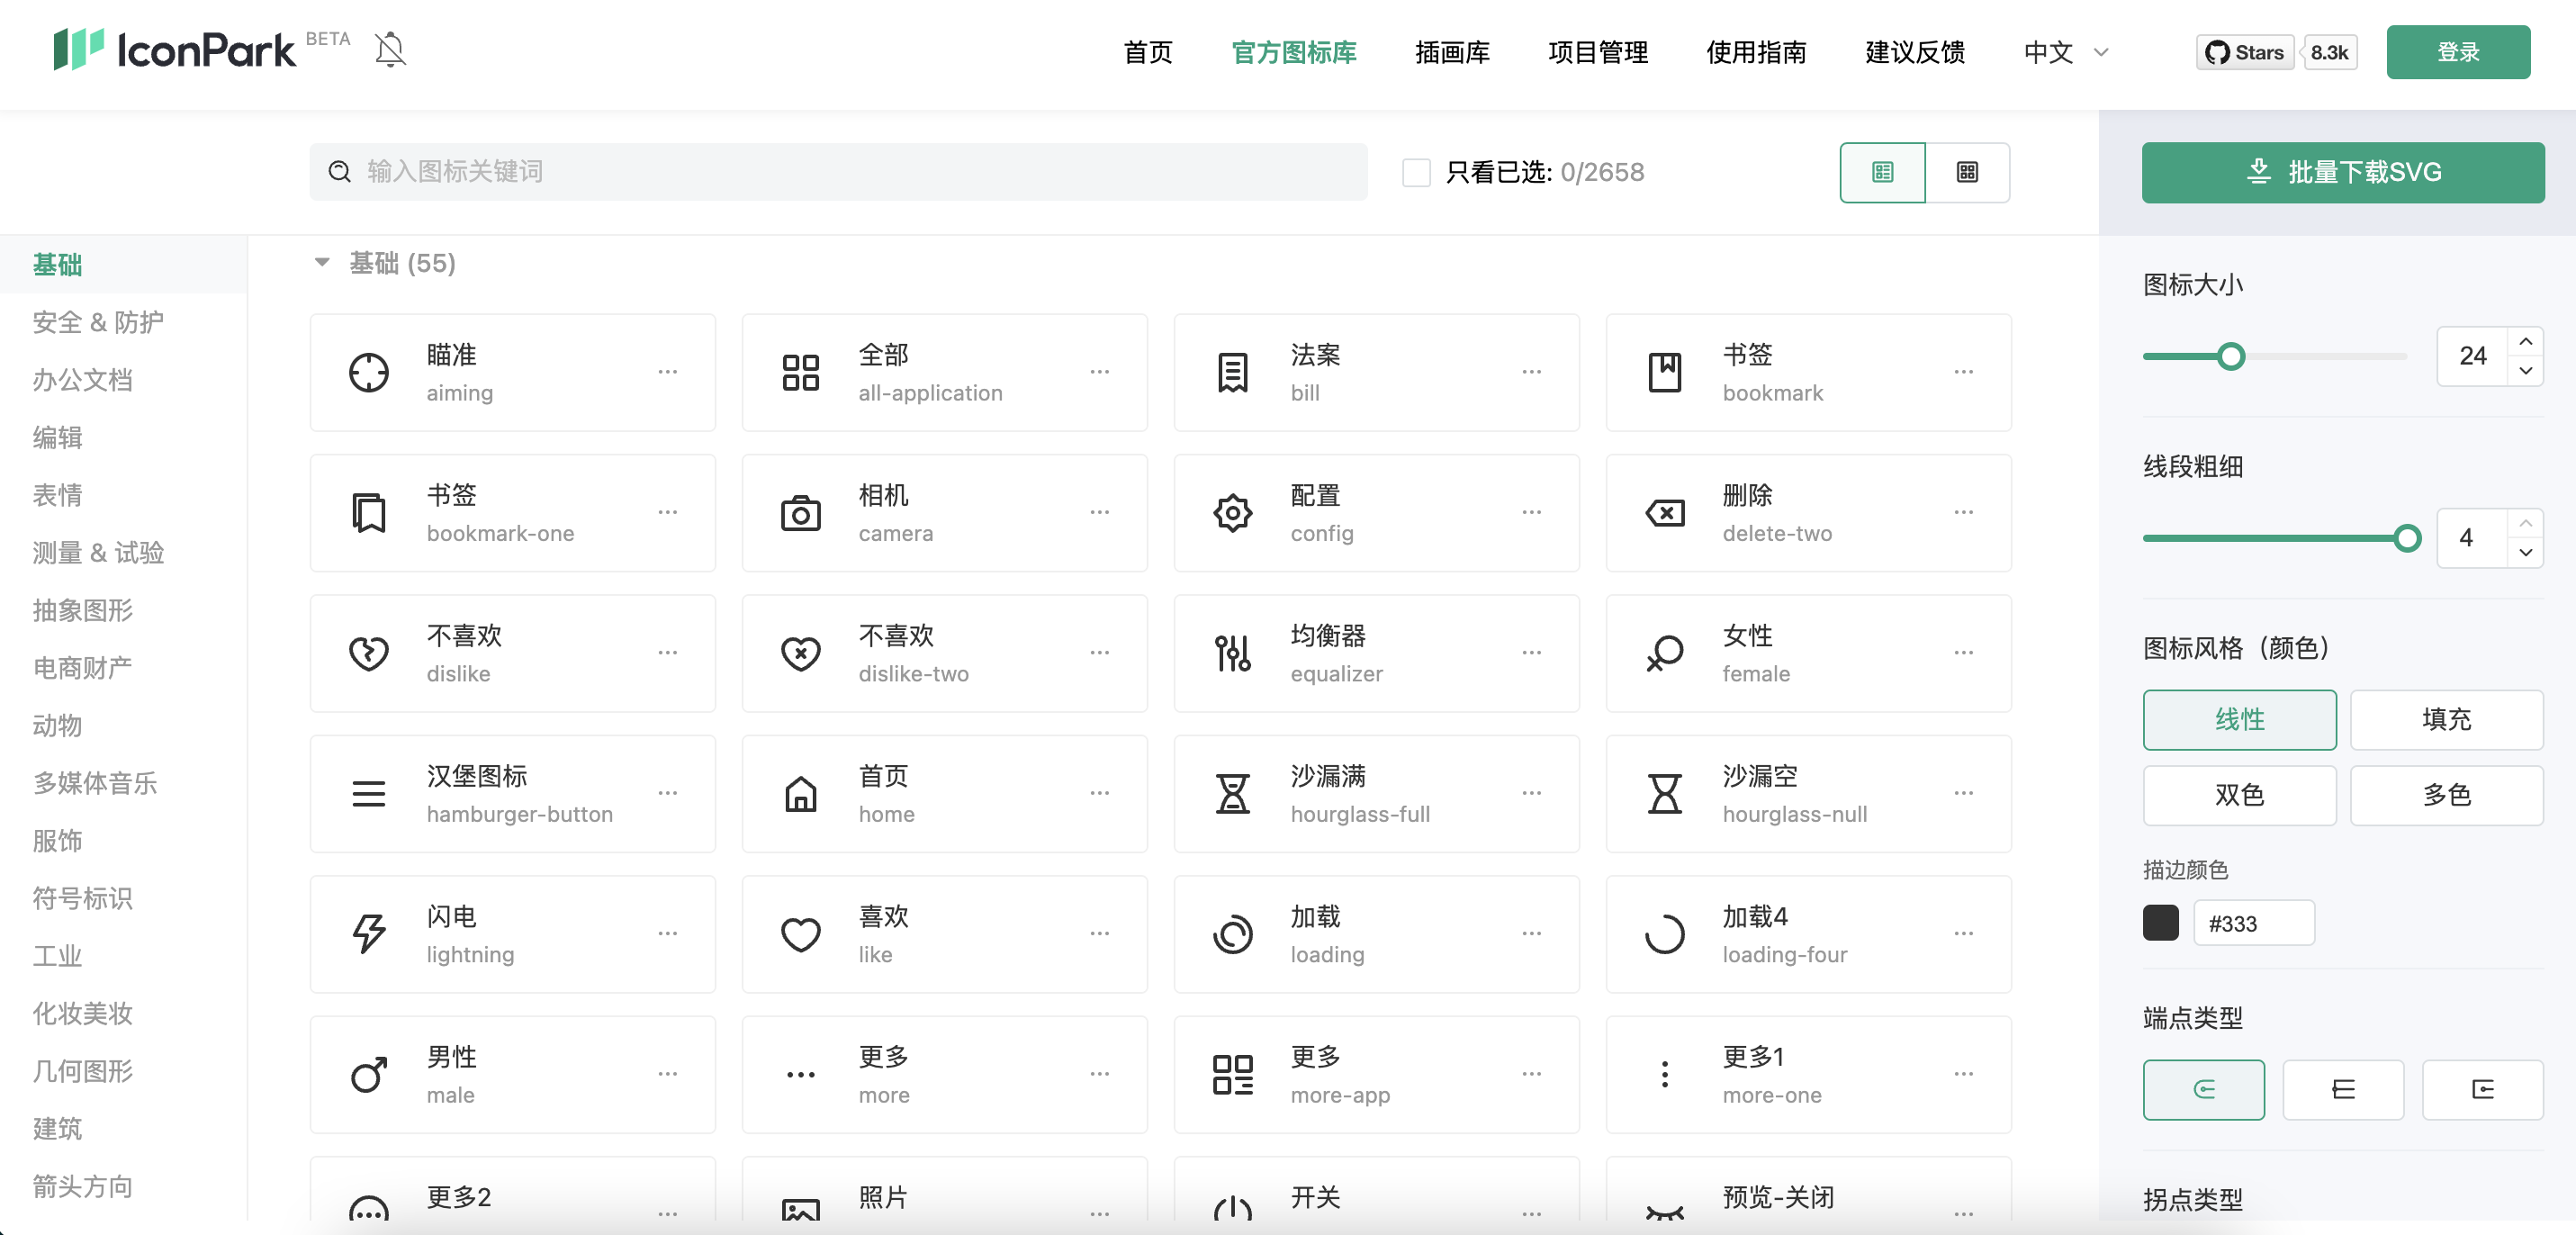
Task: Click the camera icon
Action: 800,512
